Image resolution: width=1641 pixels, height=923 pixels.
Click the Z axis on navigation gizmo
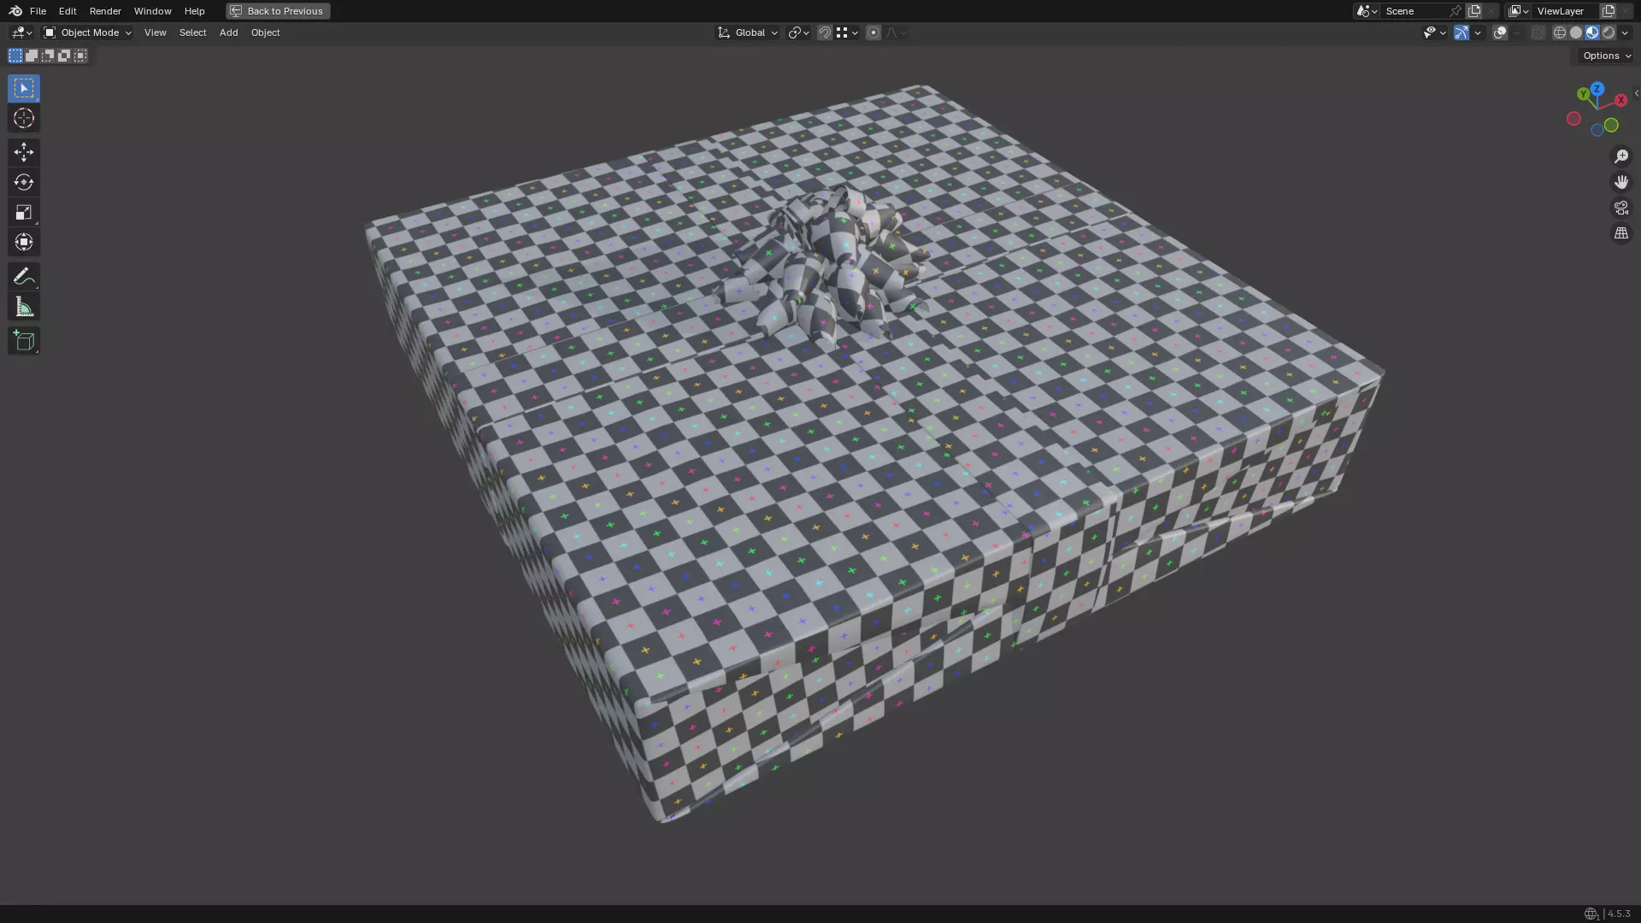1597,89
